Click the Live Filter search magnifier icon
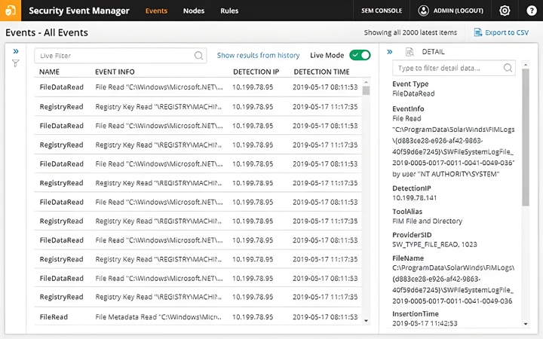Image resolution: width=543 pixels, height=339 pixels. (x=199, y=56)
